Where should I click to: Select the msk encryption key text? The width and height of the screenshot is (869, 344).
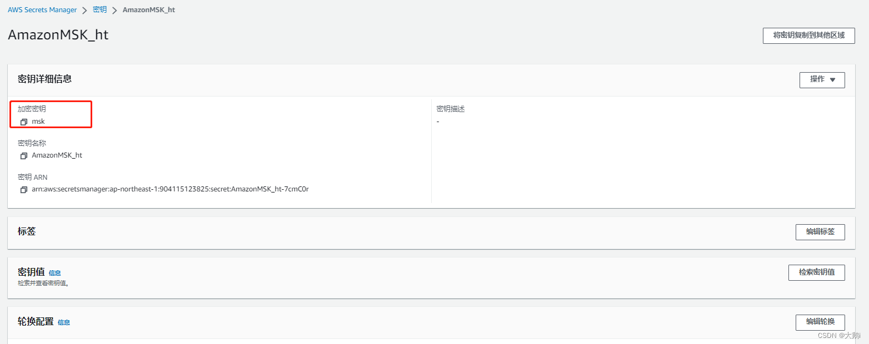point(38,122)
